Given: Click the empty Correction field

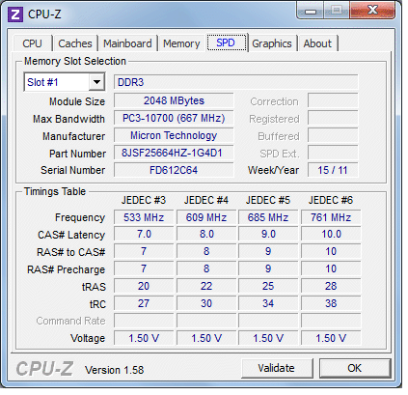Looking at the screenshot, I should 333,100.
